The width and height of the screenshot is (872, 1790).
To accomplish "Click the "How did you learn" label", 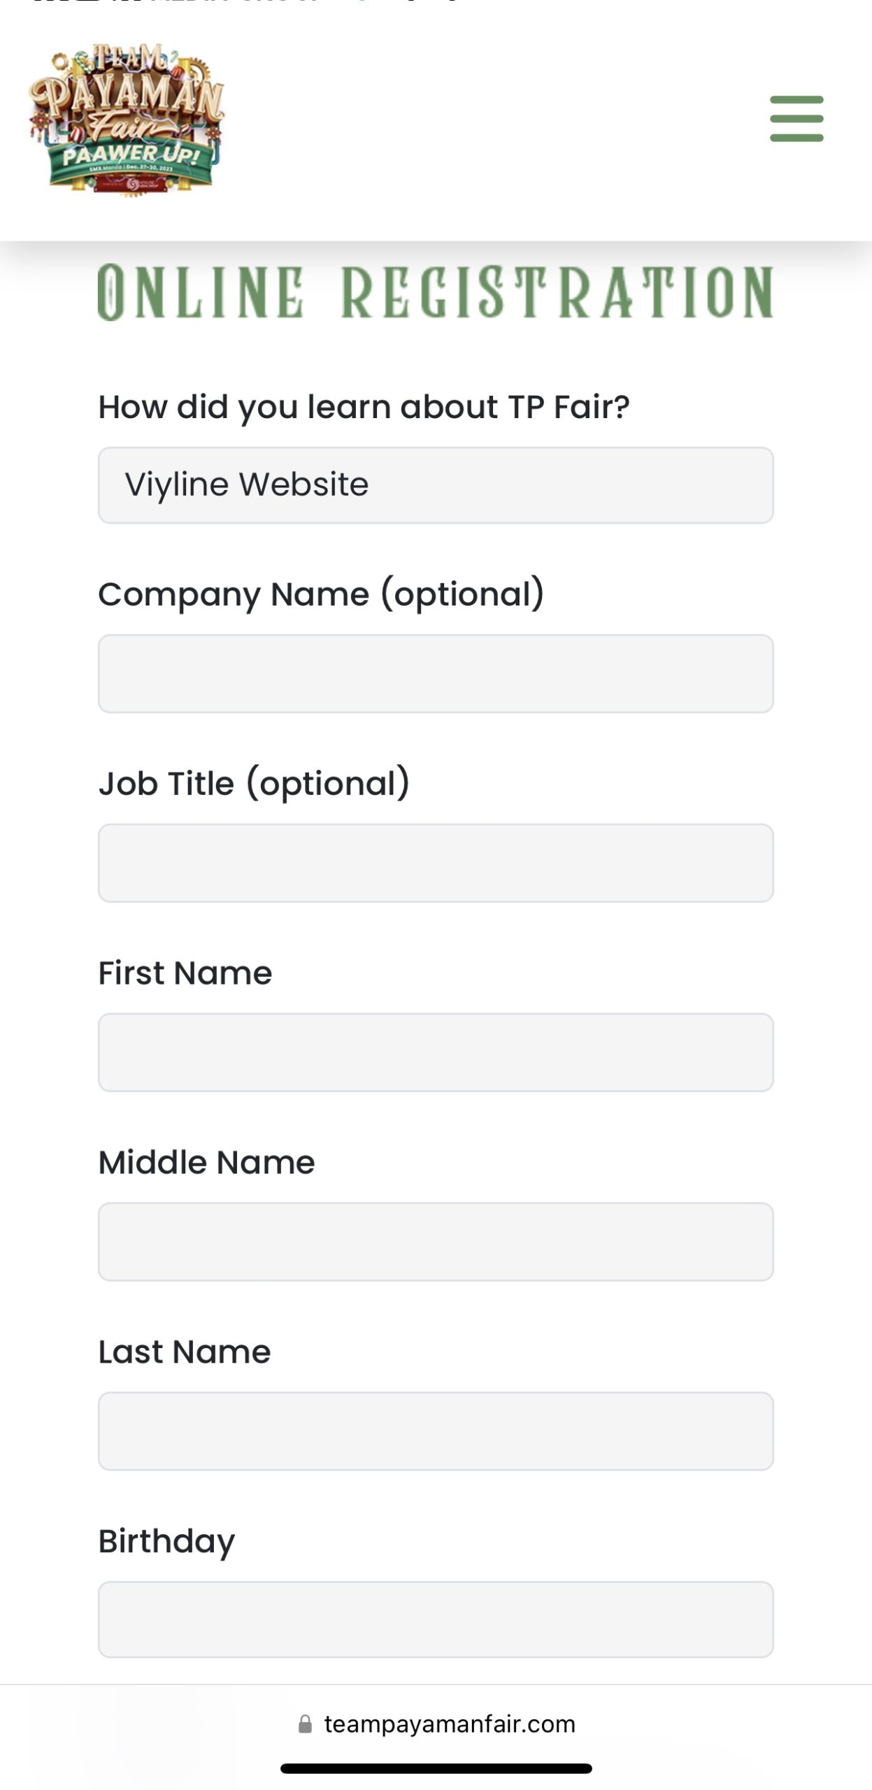I will (x=364, y=407).
